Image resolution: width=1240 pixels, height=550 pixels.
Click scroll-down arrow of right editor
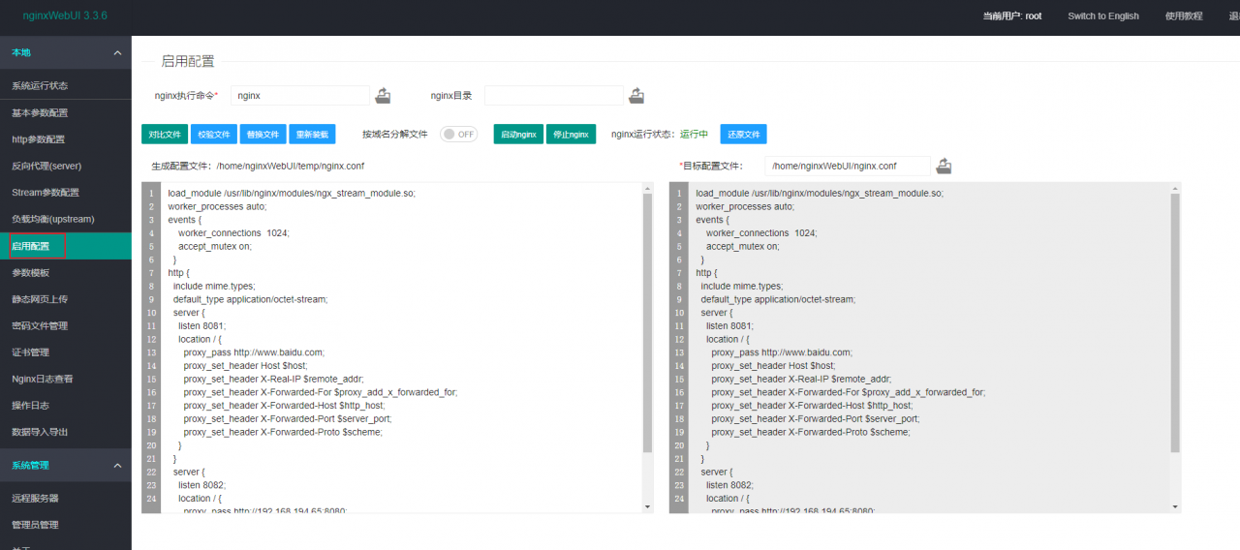click(1175, 506)
